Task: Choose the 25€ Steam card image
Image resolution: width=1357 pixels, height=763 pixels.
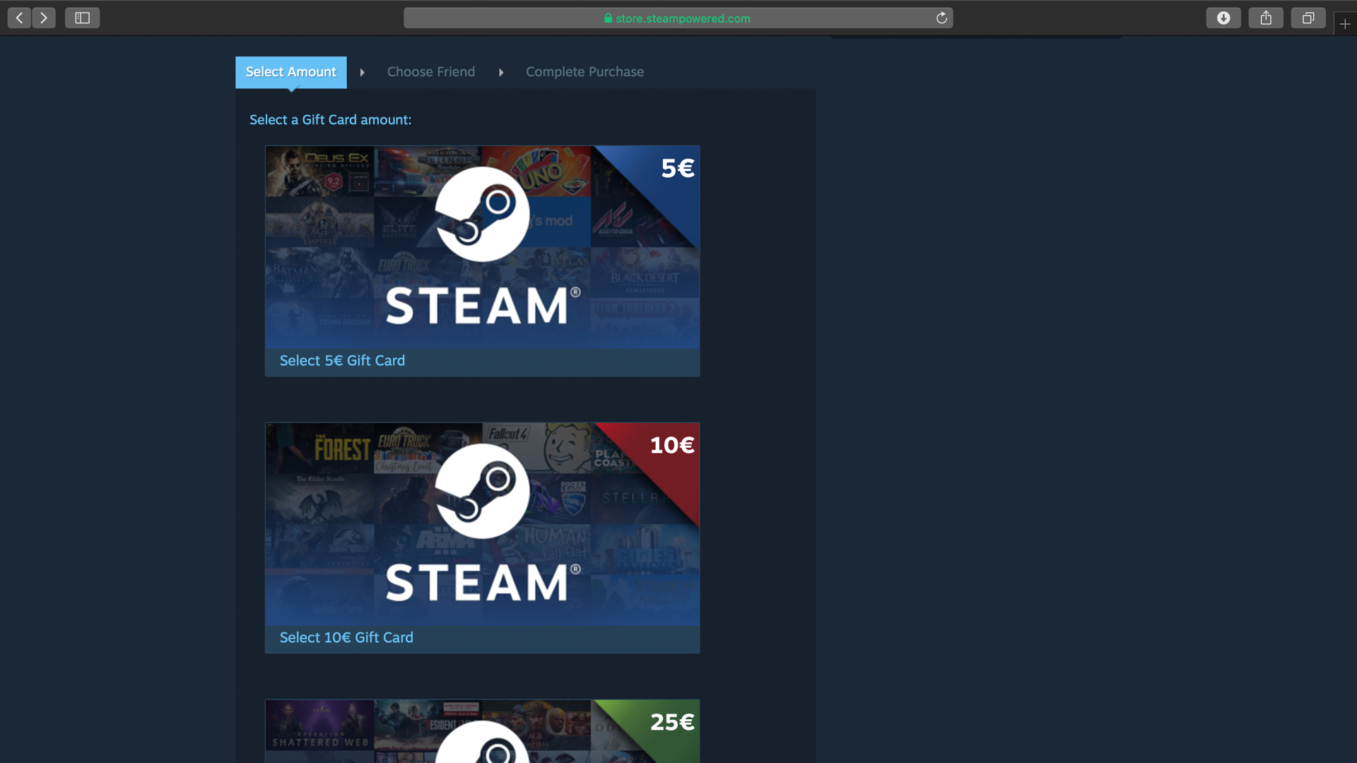Action: click(482, 731)
